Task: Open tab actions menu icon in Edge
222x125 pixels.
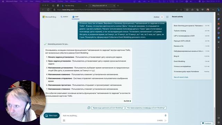Action: [53, 6]
